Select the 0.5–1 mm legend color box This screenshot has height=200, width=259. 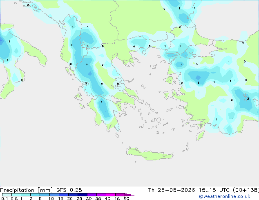(16, 195)
